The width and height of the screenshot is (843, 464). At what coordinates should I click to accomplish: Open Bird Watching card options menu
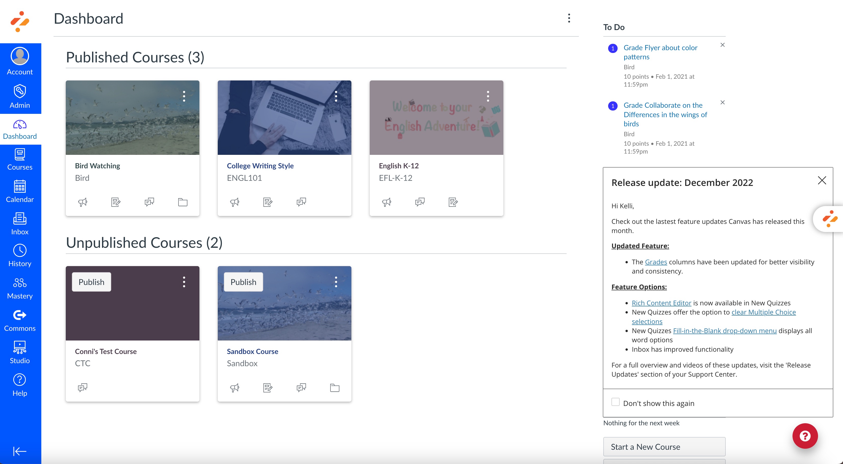184,96
